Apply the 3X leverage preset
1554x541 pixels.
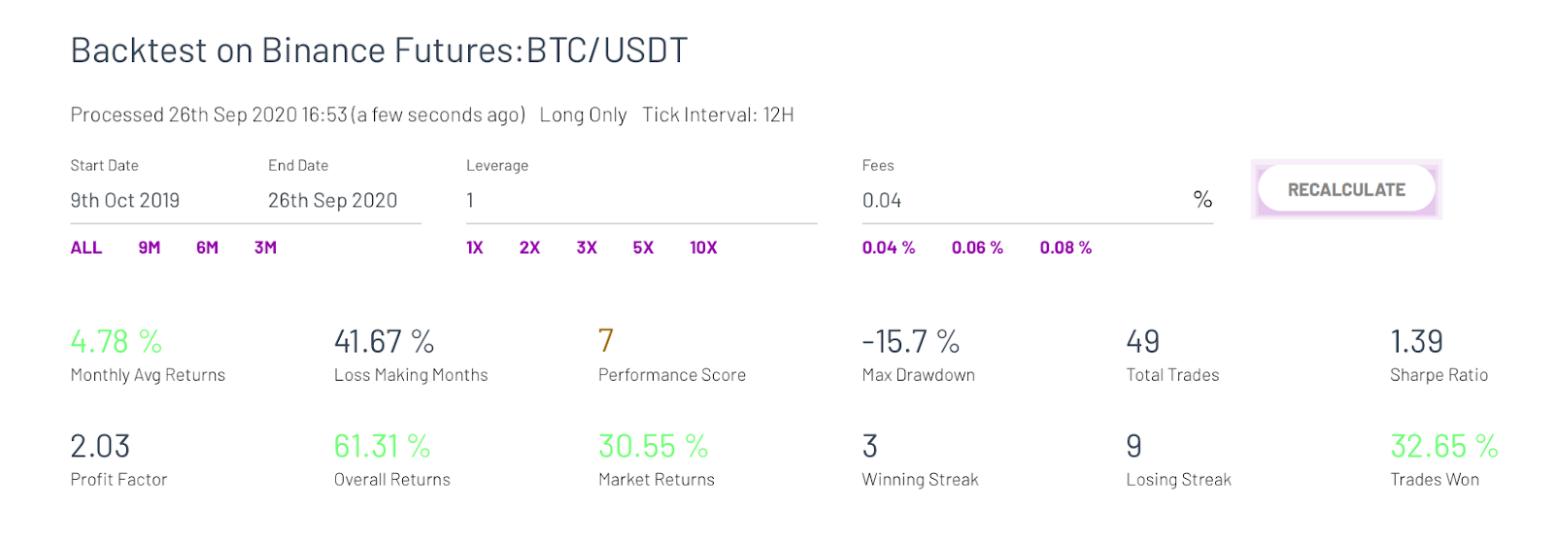(x=587, y=248)
